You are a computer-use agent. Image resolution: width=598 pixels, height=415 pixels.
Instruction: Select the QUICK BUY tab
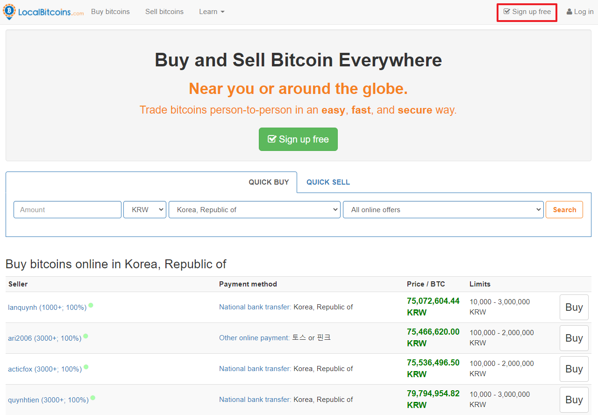(269, 182)
